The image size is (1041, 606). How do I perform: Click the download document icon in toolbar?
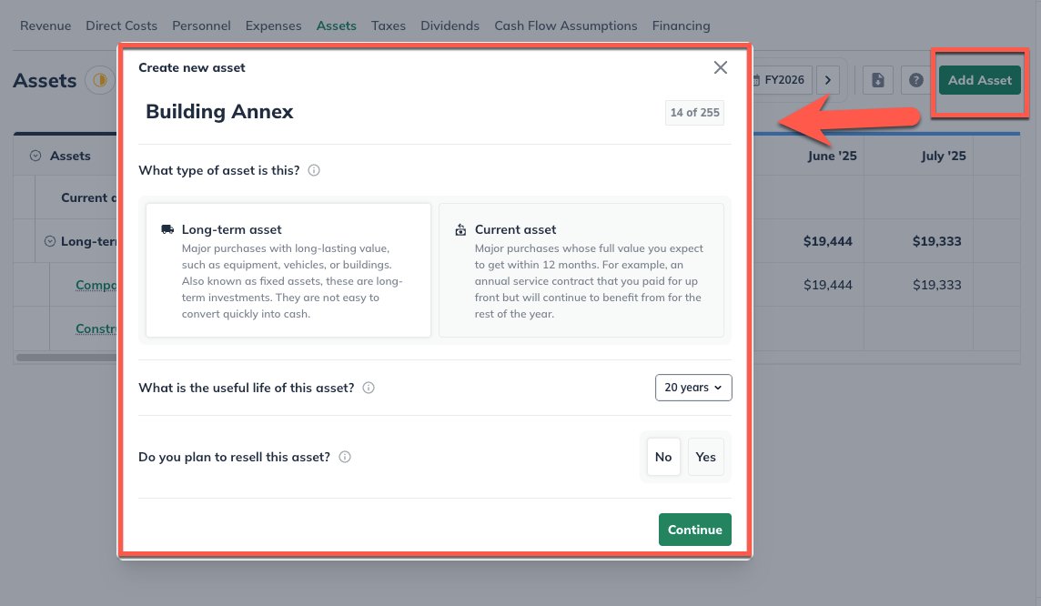(878, 80)
